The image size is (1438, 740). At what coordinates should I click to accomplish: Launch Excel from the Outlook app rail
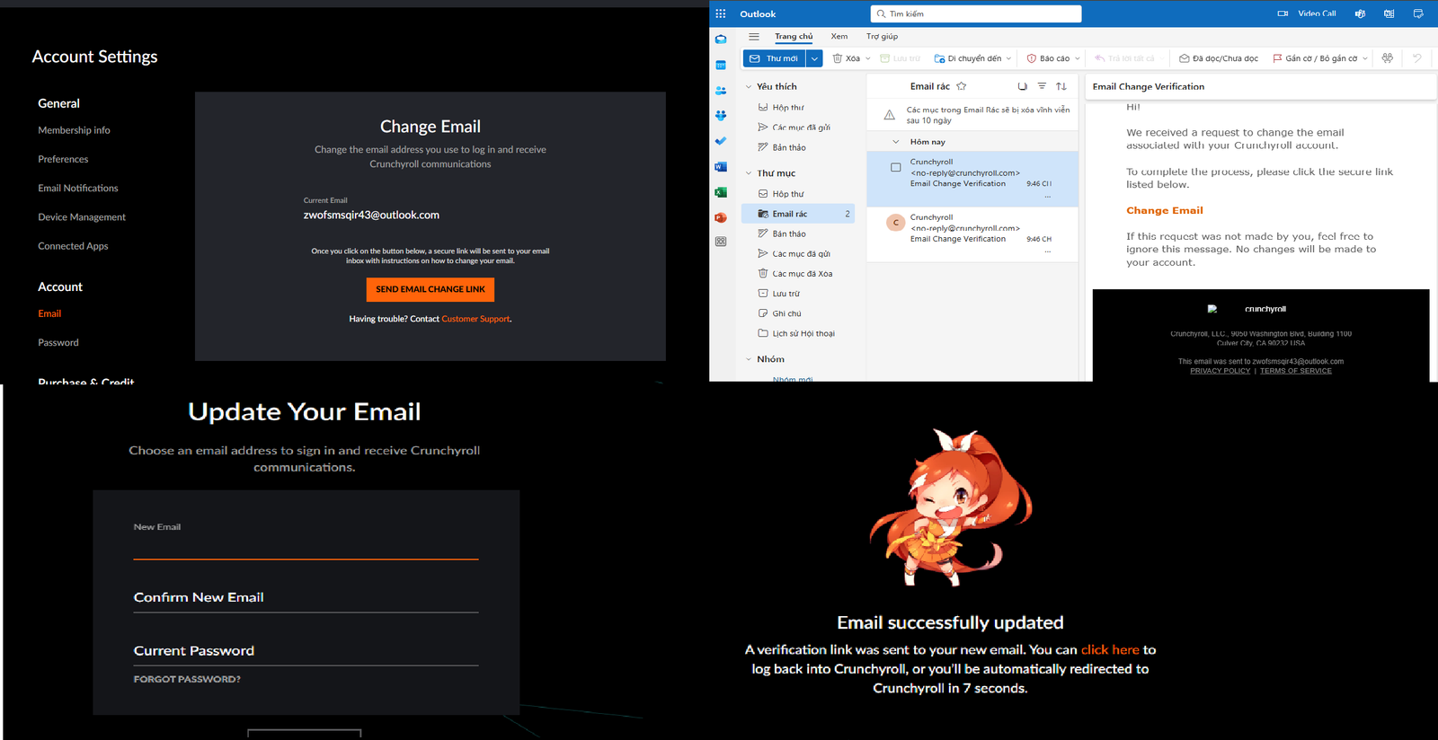tap(721, 192)
